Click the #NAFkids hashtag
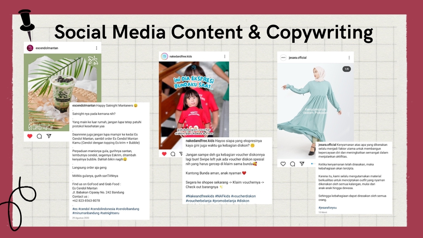The width and height of the screenshot is (423, 238). [x=222, y=196]
